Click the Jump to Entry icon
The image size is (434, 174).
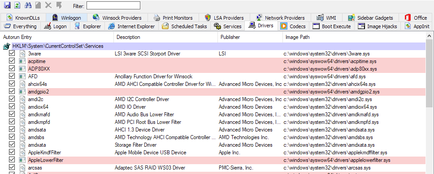pyautogui.click(x=59, y=5)
